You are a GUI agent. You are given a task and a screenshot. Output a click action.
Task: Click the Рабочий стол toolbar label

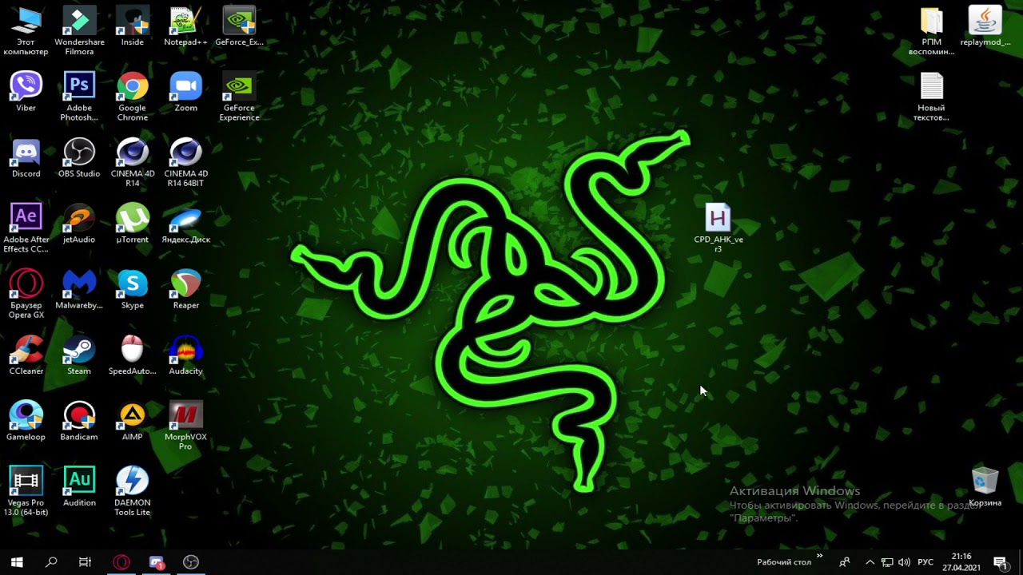pyautogui.click(x=784, y=562)
